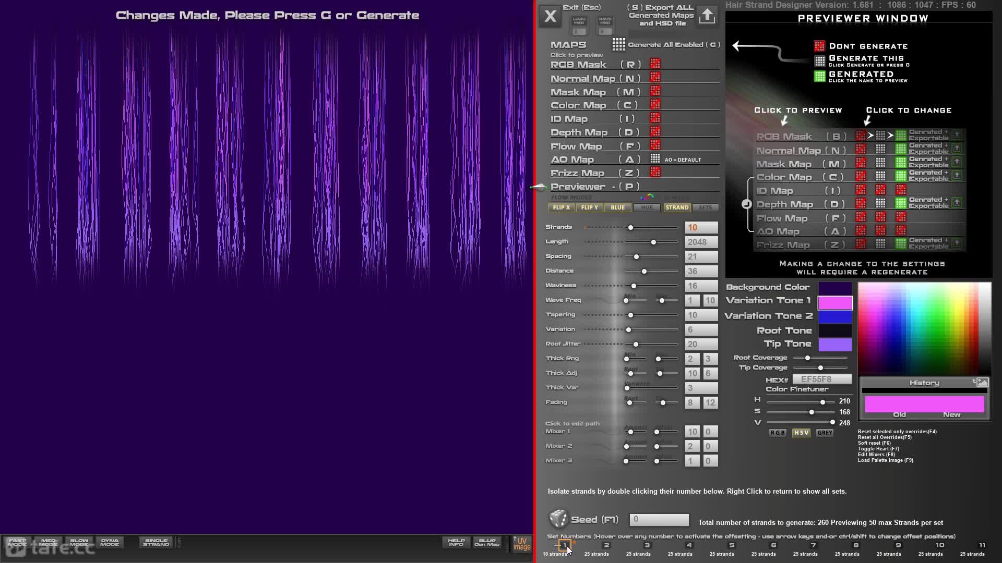The height and width of the screenshot is (563, 1002).
Task: Preview the Depth Map entry
Action: (x=594, y=132)
